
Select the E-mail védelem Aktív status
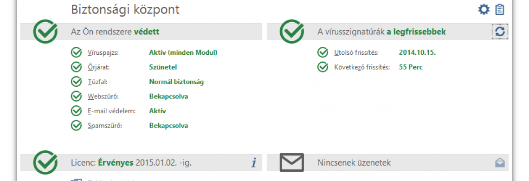click(158, 111)
